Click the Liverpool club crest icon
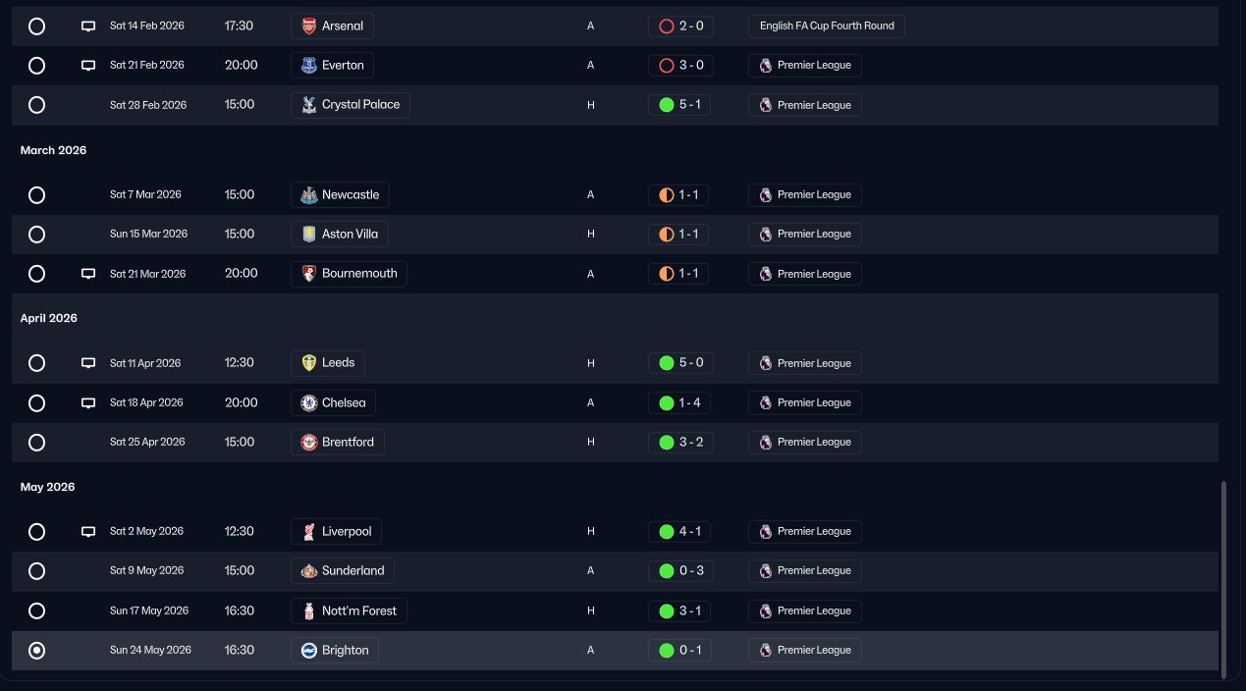 [308, 532]
